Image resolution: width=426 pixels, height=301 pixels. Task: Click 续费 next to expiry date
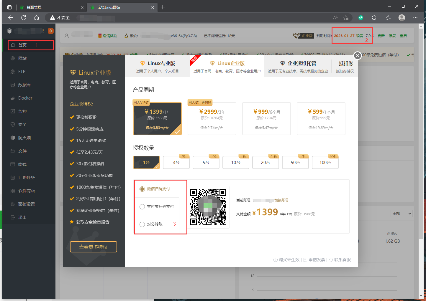point(359,36)
